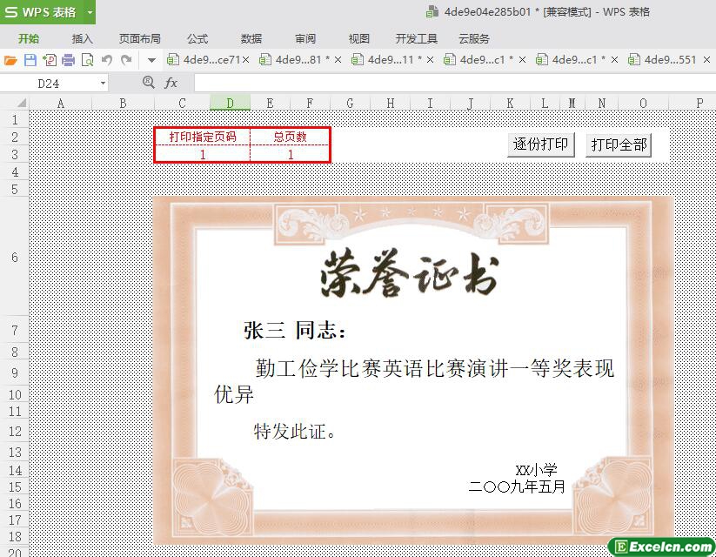Click the 荣誉证书 title on certificate
The width and height of the screenshot is (716, 557).
(x=410, y=272)
